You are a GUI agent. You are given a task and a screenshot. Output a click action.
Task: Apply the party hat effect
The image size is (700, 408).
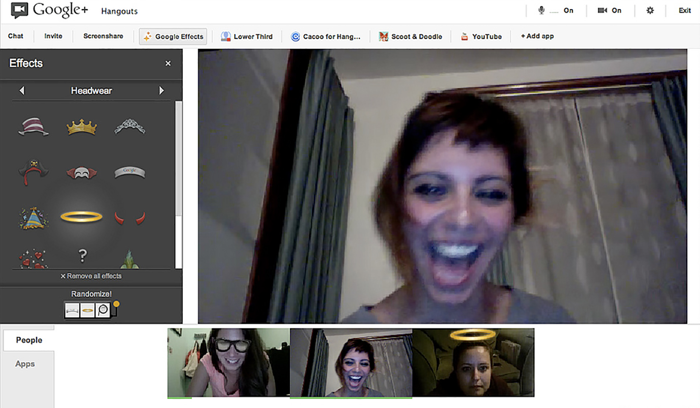tap(33, 218)
